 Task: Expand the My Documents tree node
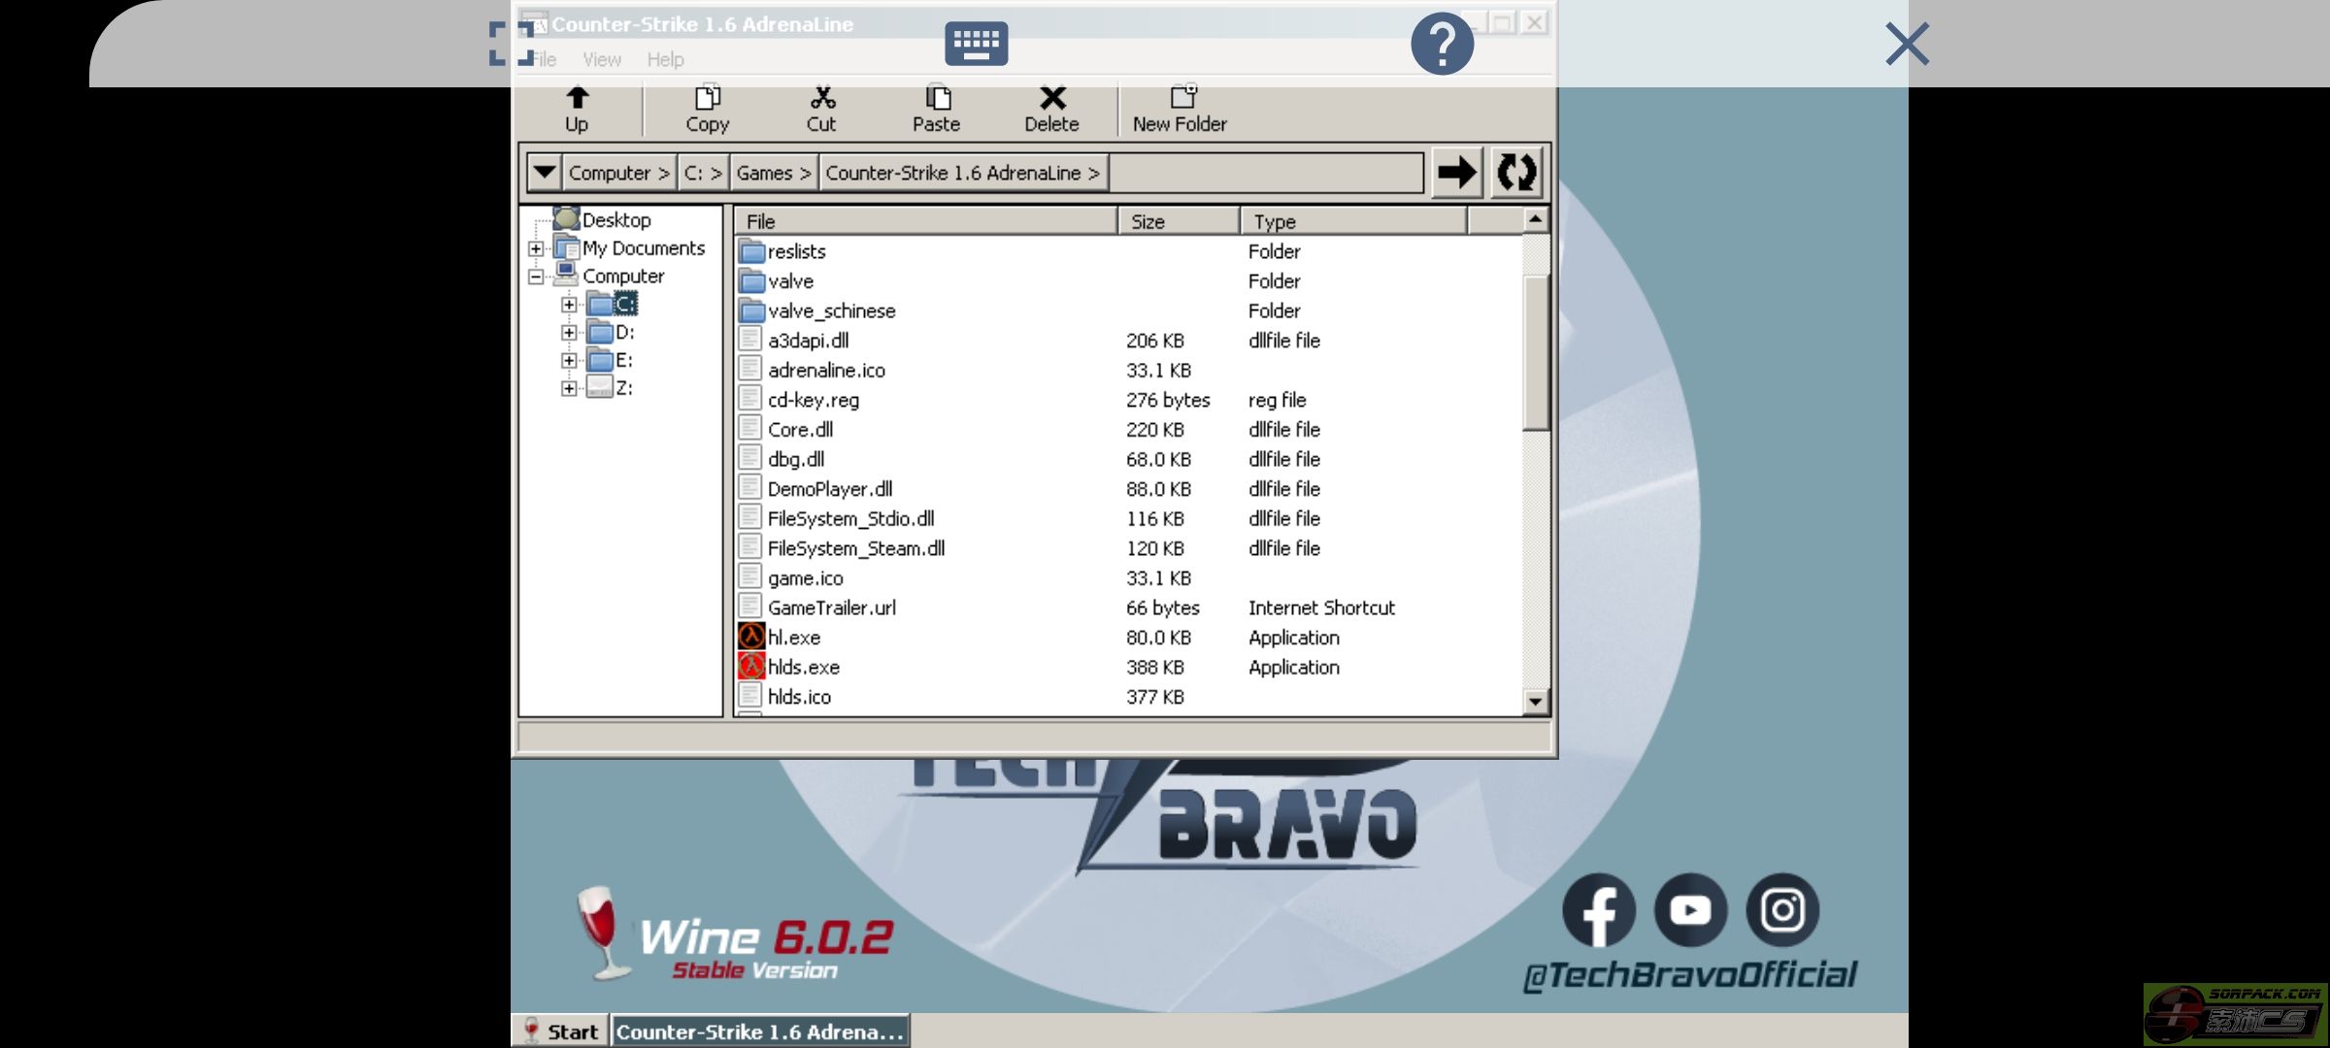click(536, 248)
